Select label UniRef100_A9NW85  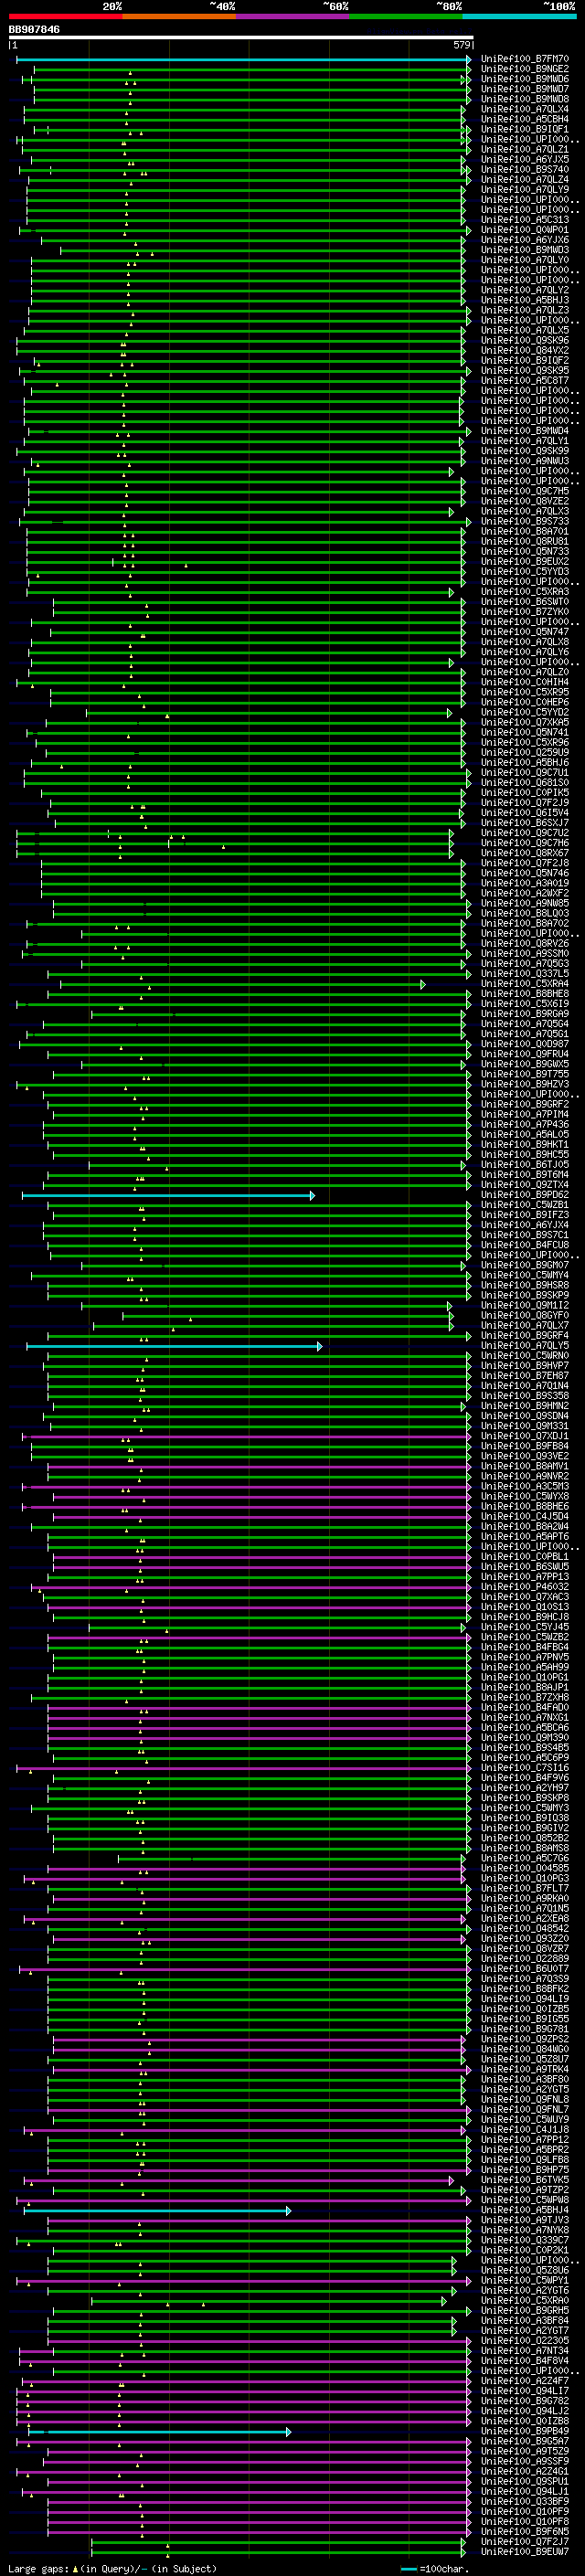pos(525,903)
